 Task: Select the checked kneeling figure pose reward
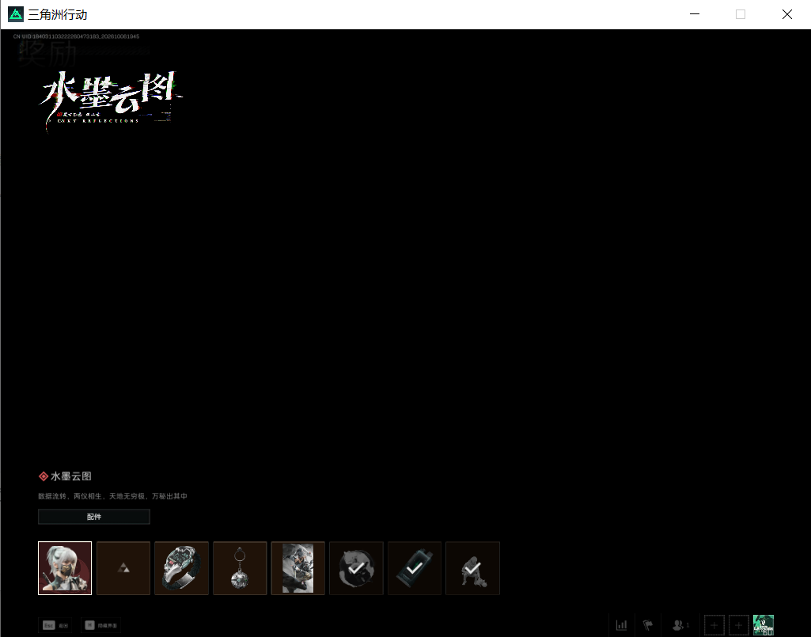(472, 568)
